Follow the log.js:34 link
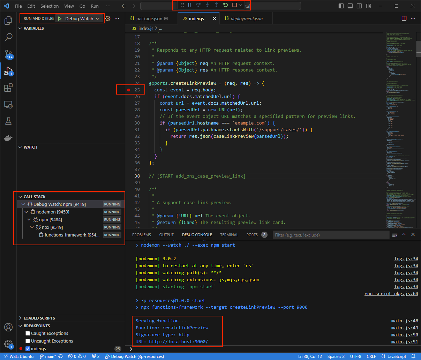 coord(406,258)
